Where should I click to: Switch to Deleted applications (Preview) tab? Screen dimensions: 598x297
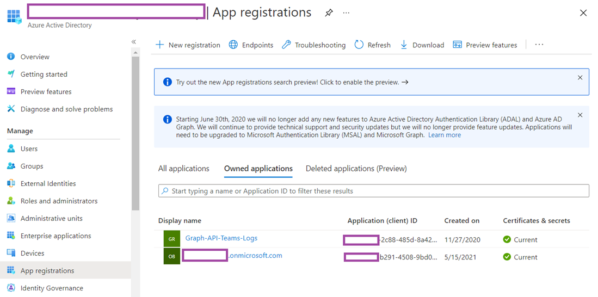[356, 169]
